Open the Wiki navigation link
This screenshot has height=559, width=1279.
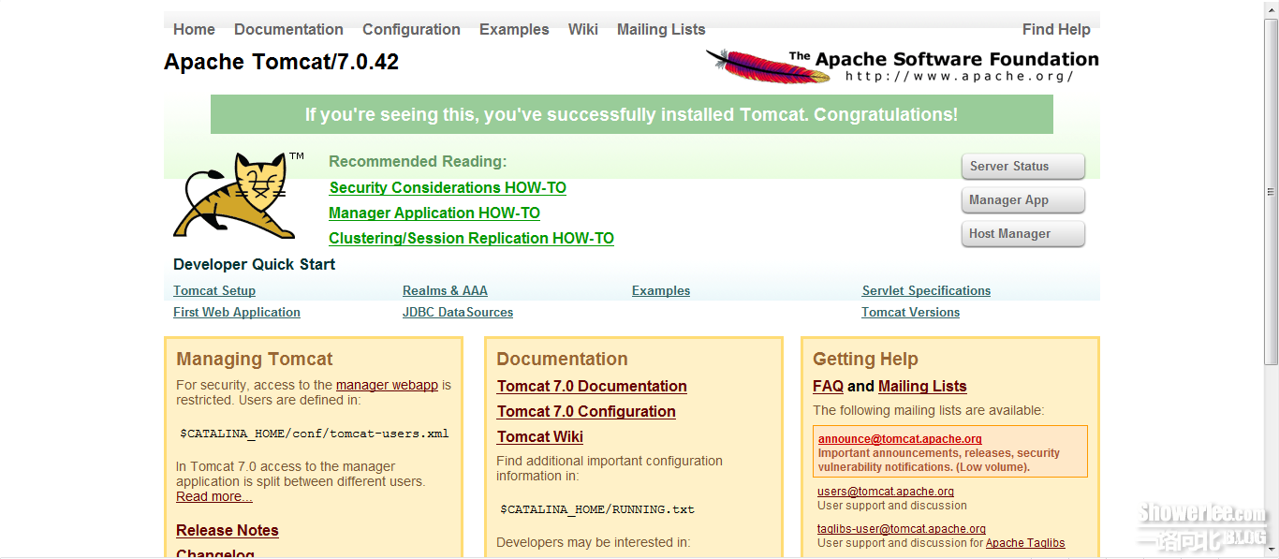[583, 29]
